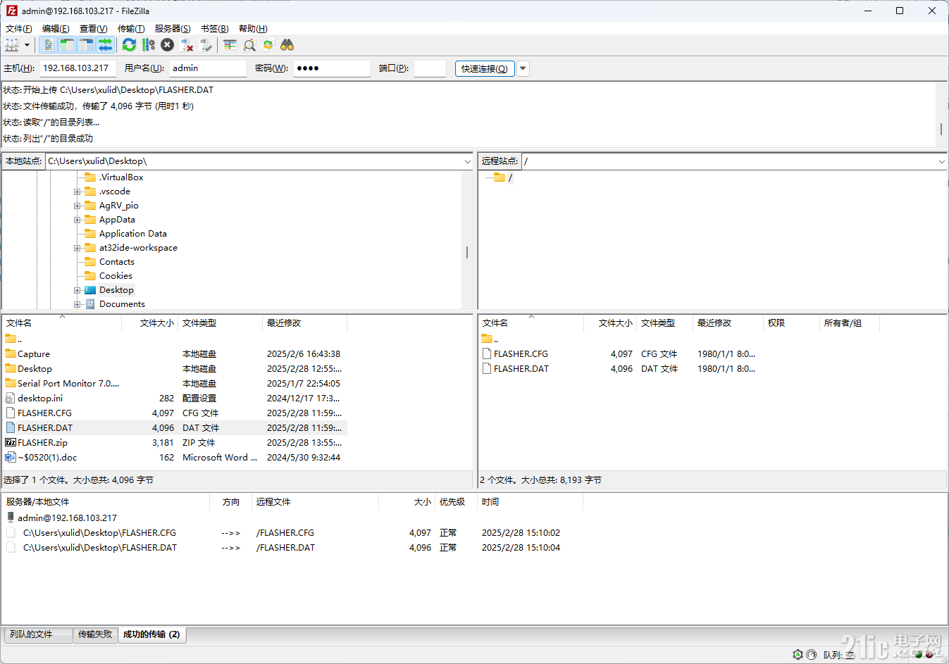Open the directory listing filters dialog

tap(230, 45)
